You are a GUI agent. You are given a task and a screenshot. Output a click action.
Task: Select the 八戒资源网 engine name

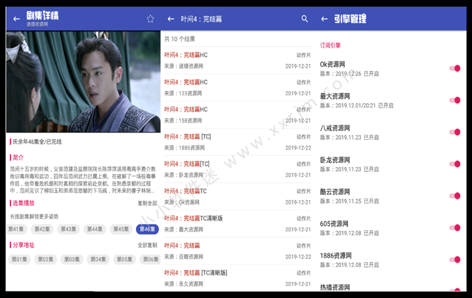[335, 128]
